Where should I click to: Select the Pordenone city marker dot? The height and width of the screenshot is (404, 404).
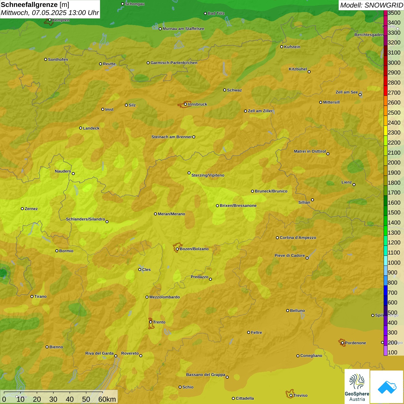tap(343, 343)
